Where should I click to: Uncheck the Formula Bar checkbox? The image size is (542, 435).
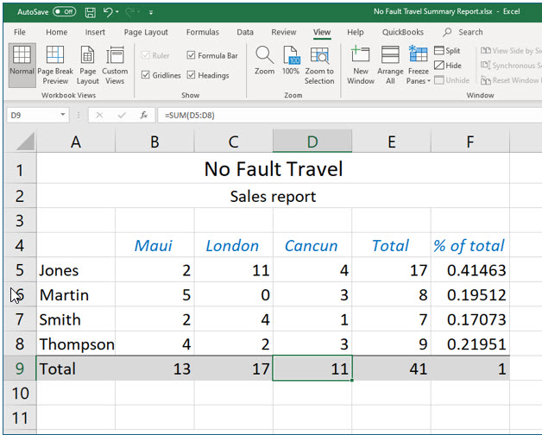[x=191, y=55]
